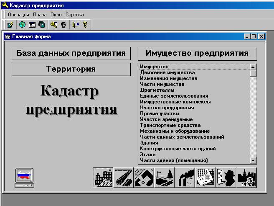Select Имущественные комплексы in the list

click(194, 102)
